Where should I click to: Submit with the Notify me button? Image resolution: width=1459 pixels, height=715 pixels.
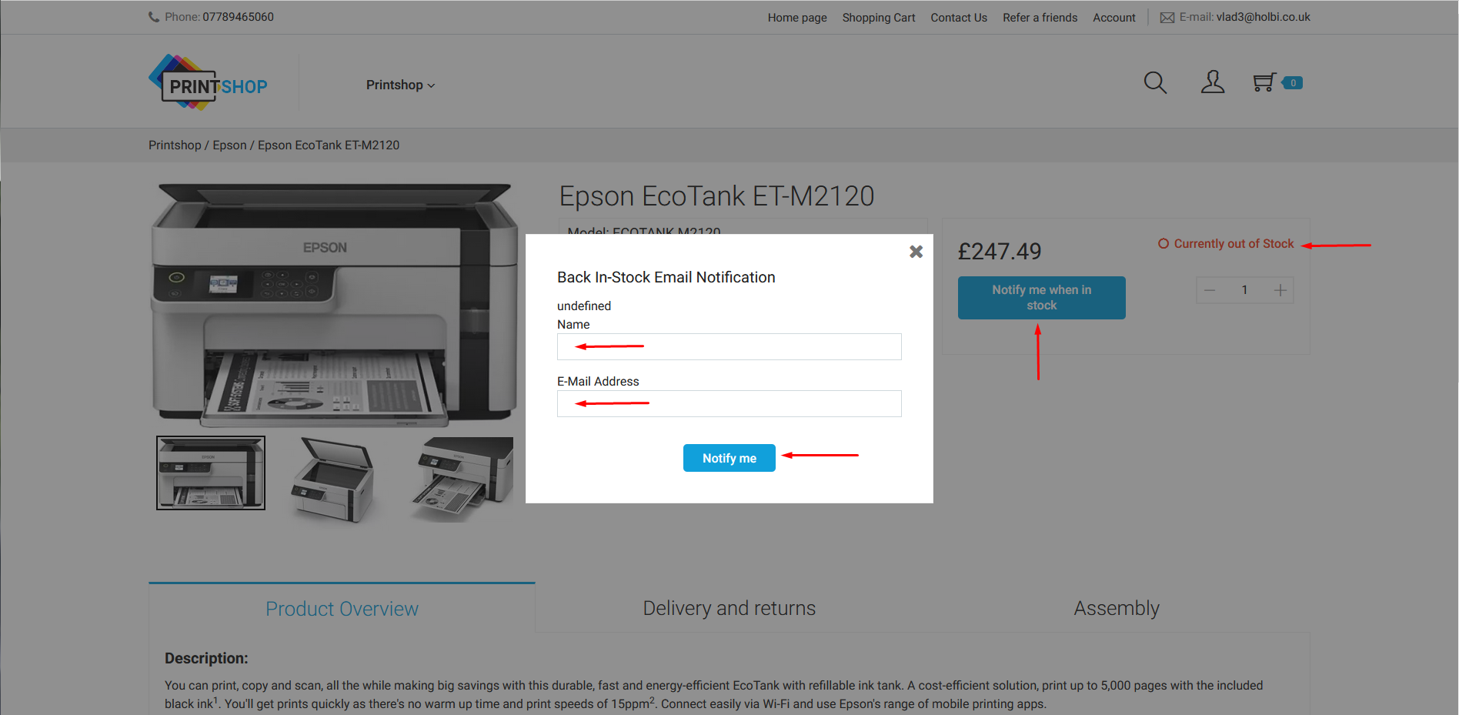[729, 458]
